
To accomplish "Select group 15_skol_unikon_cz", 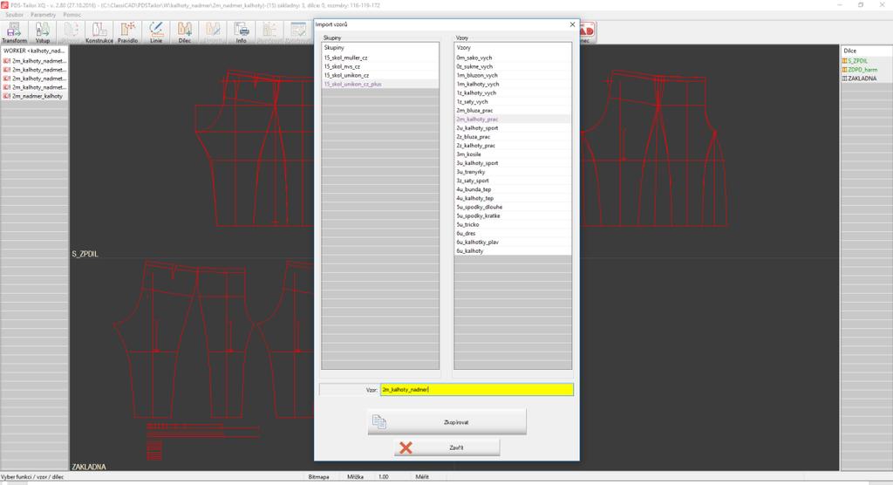I will tap(380, 75).
